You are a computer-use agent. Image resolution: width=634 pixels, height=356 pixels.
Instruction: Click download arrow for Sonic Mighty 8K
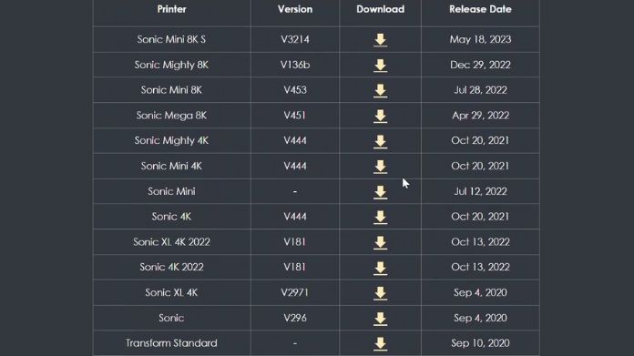coord(380,66)
